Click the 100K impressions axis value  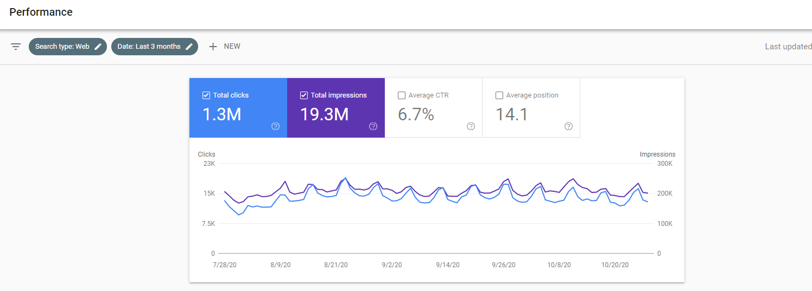pos(665,224)
